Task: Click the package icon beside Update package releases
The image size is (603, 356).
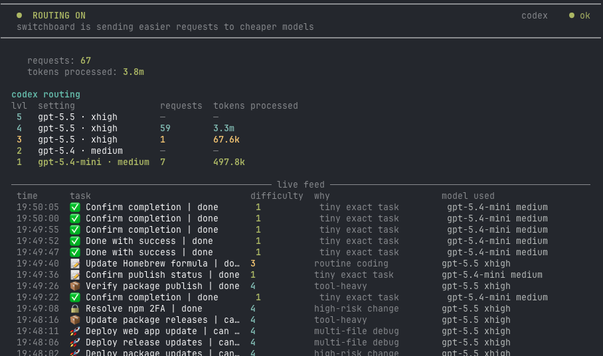Action: (75, 320)
